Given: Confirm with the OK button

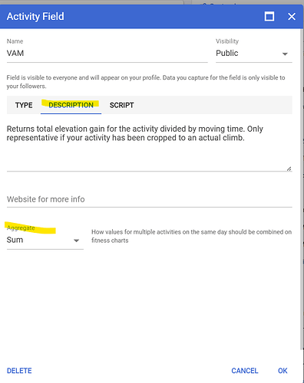Looking at the screenshot, I should [x=283, y=371].
